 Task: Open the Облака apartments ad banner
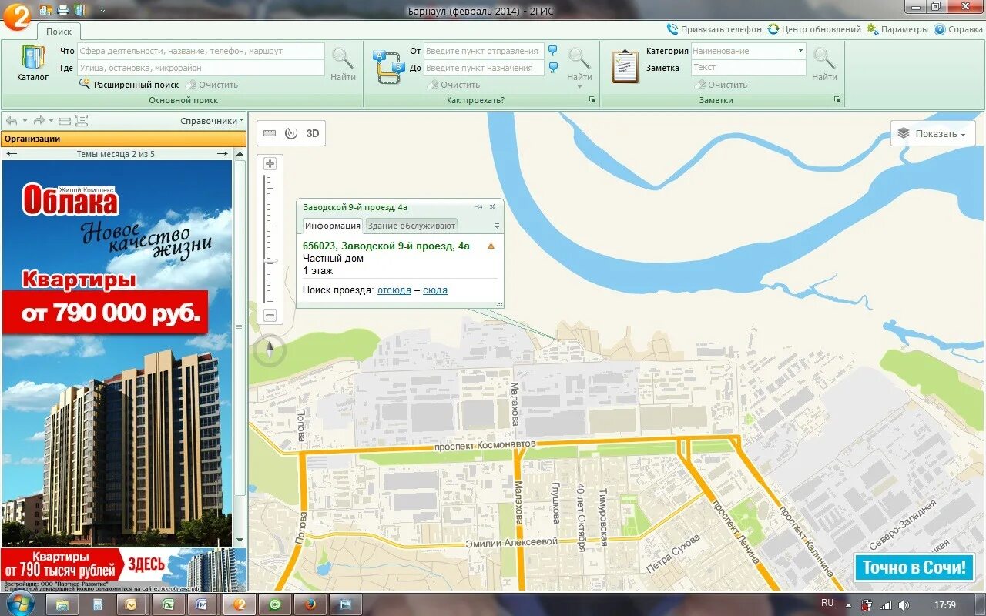coord(117,353)
